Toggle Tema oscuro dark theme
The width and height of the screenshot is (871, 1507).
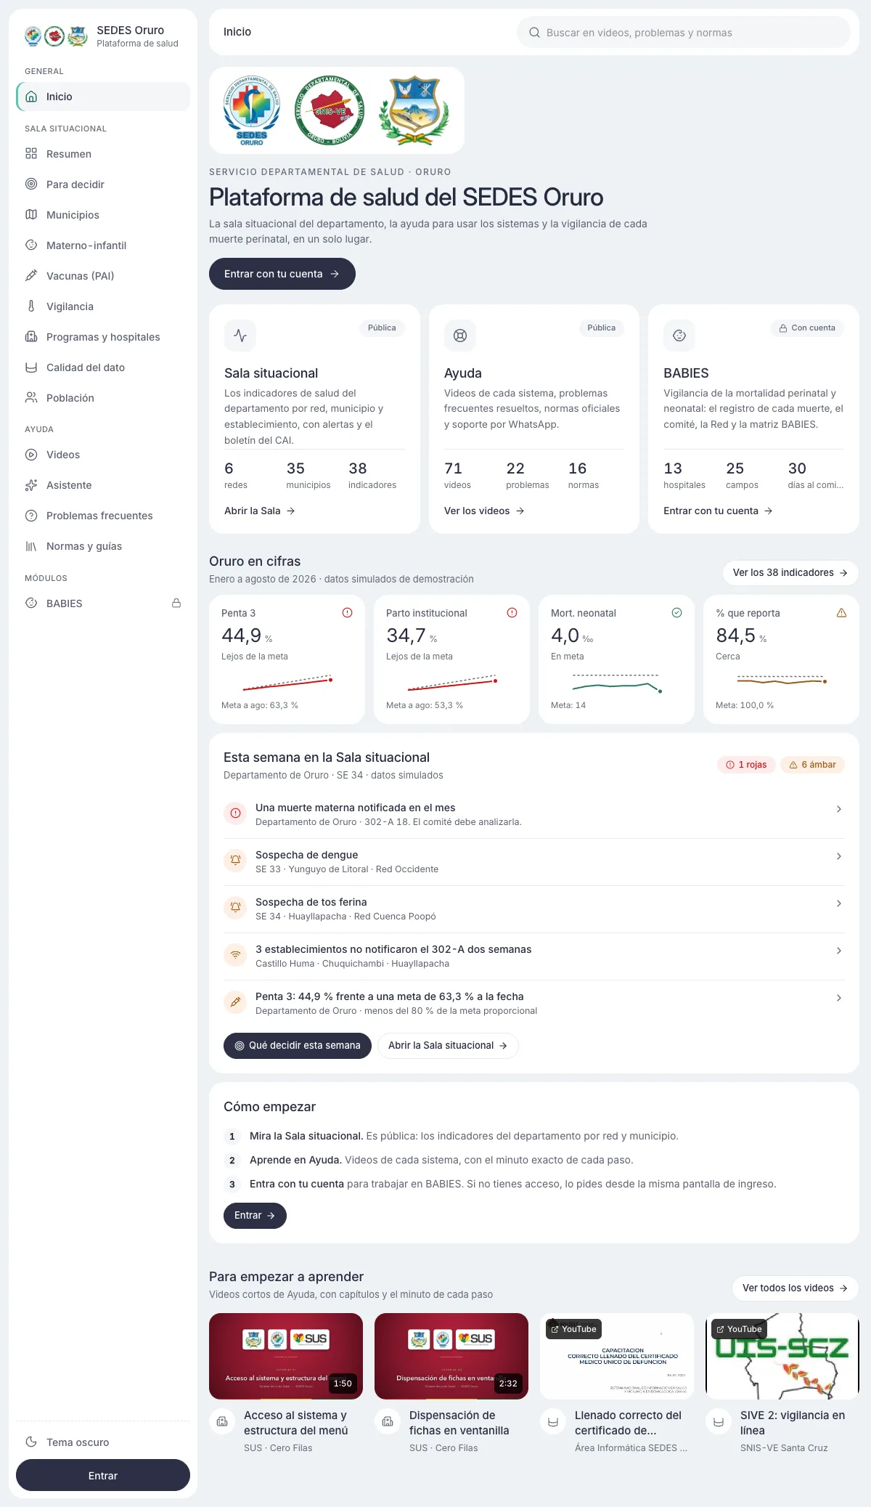[103, 1442]
